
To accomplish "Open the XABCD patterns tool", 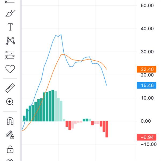I will tap(10, 41).
